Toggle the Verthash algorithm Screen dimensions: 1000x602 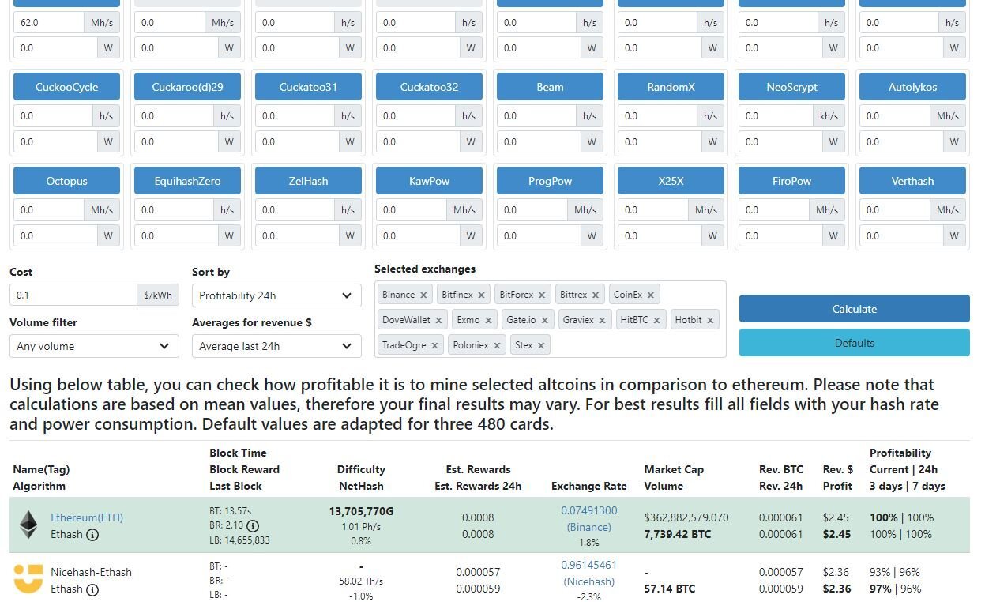[912, 181]
